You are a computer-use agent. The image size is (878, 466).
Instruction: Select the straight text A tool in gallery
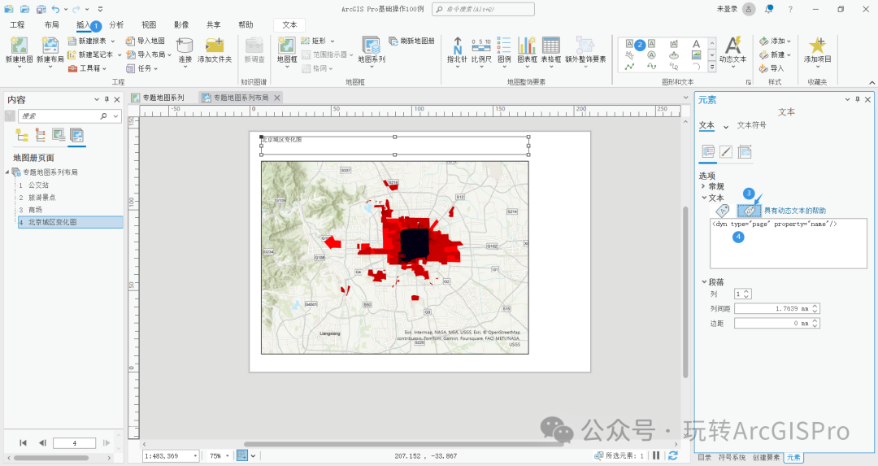pyautogui.click(x=696, y=44)
